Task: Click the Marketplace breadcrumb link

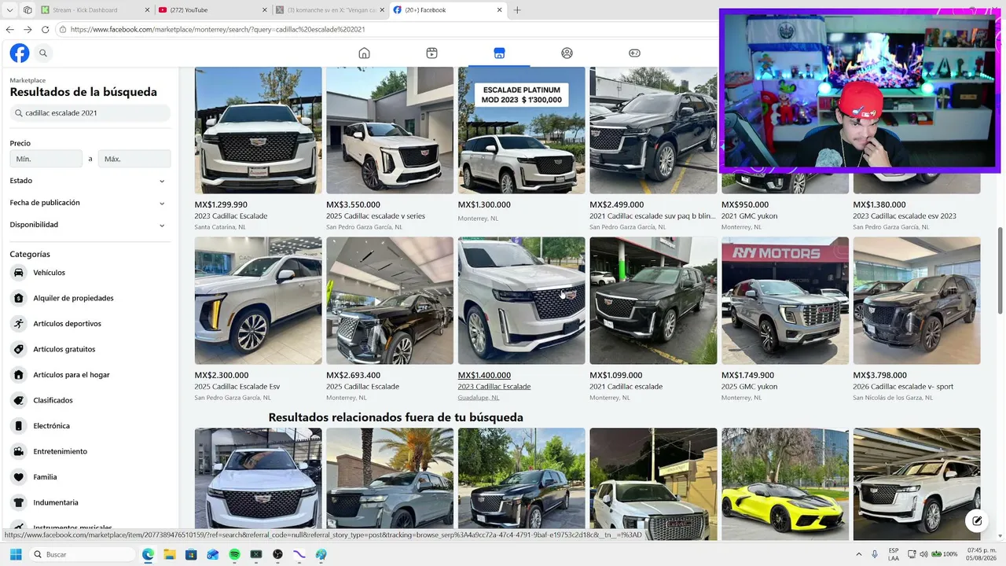Action: point(28,80)
